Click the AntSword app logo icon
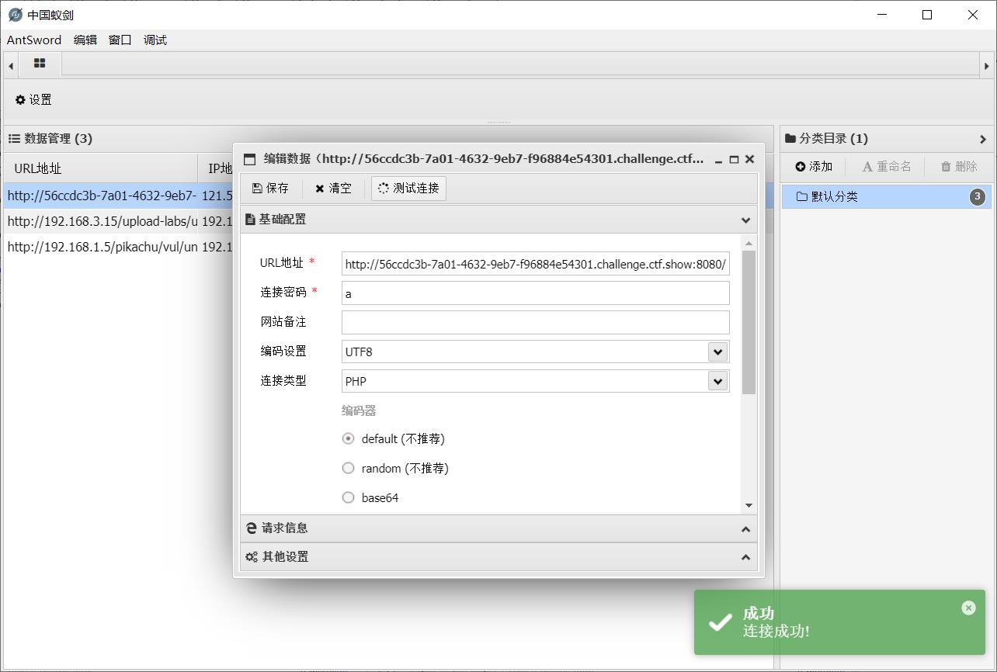Image resolution: width=997 pixels, height=672 pixels. [x=15, y=15]
